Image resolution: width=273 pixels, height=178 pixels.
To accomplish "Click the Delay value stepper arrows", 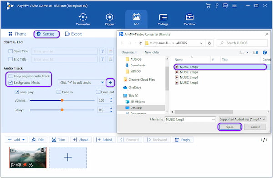I will [111, 110].
